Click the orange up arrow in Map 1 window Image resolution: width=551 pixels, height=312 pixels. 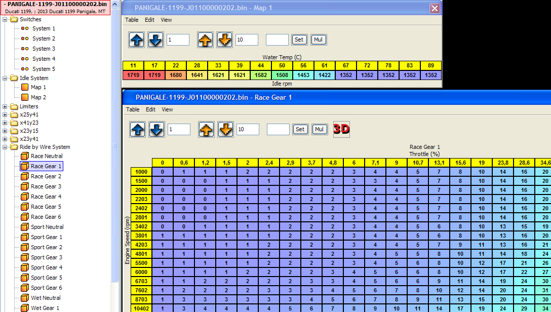coord(205,40)
